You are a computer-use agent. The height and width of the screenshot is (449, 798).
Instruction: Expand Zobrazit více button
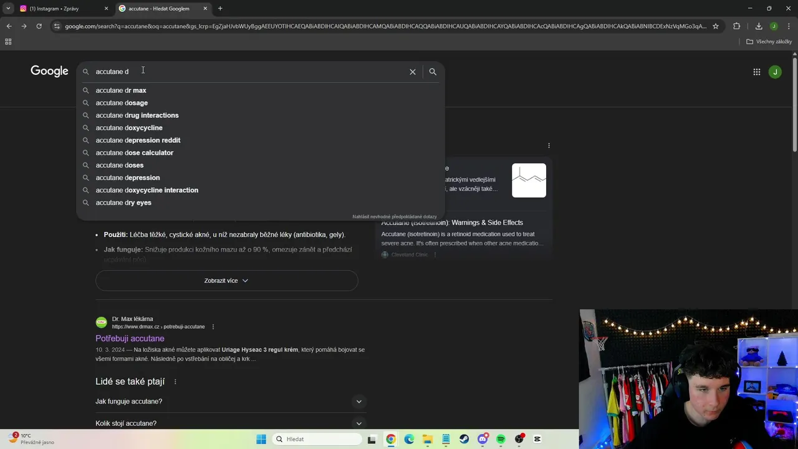[x=226, y=281]
